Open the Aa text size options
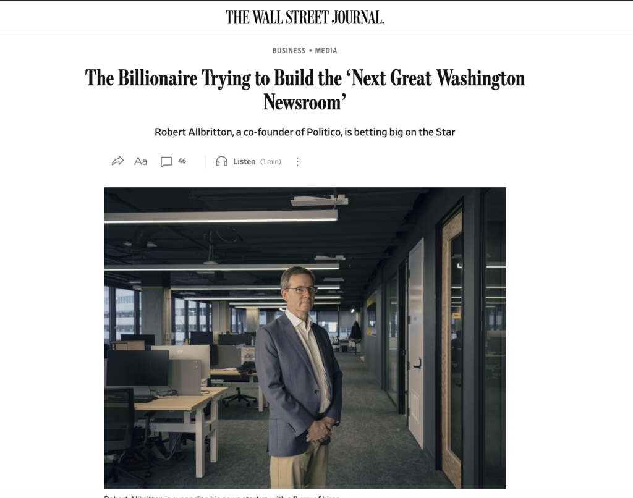Image resolution: width=633 pixels, height=498 pixels. click(x=141, y=161)
